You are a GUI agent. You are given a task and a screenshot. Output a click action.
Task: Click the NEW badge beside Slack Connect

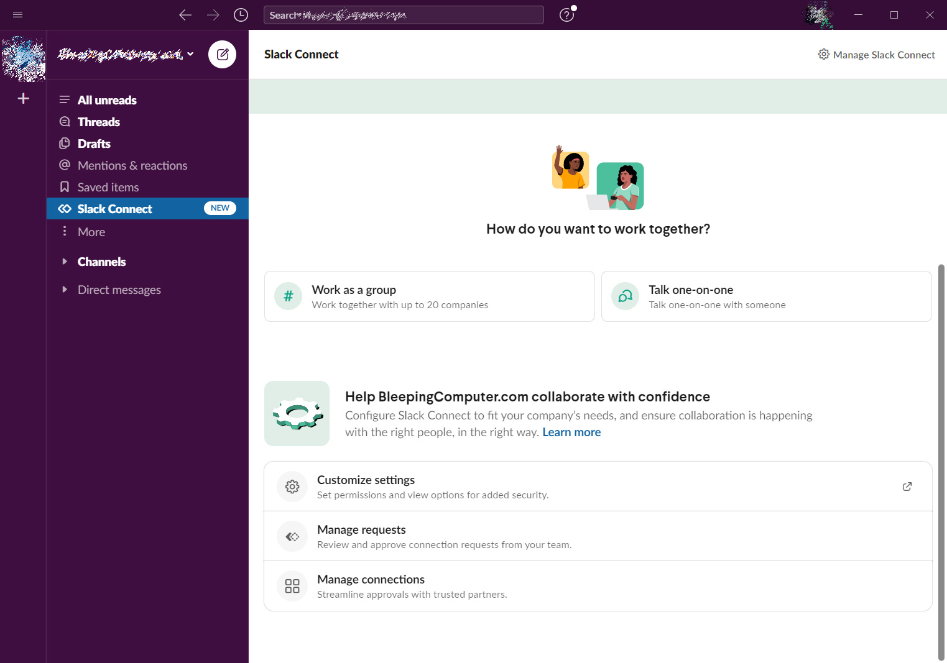point(220,208)
